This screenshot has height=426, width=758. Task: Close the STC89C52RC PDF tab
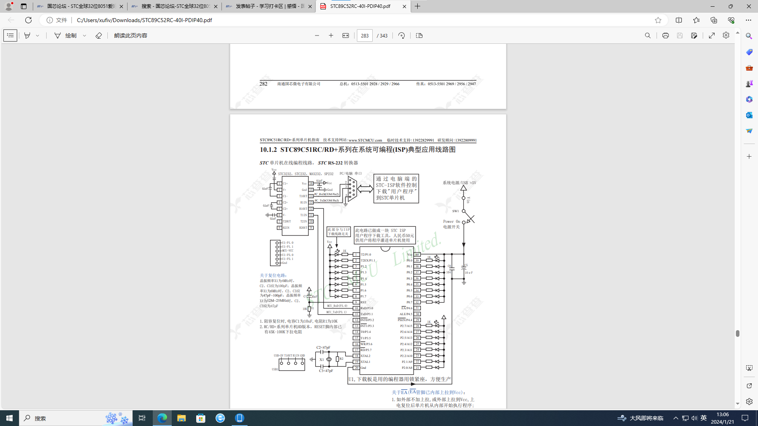[404, 6]
